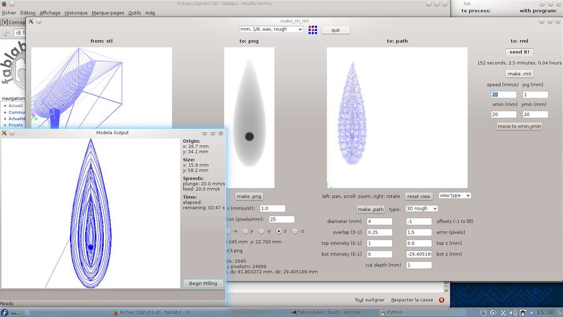Select the y axis radio button
Screen dimensions: 563x317
[x=246, y=231]
